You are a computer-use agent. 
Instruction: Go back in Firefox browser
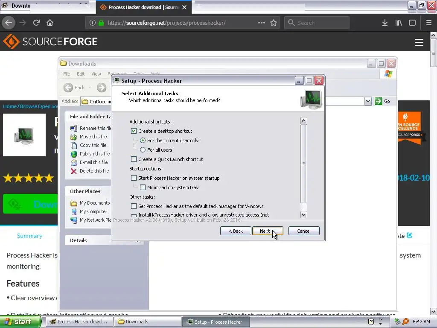(x=9, y=23)
